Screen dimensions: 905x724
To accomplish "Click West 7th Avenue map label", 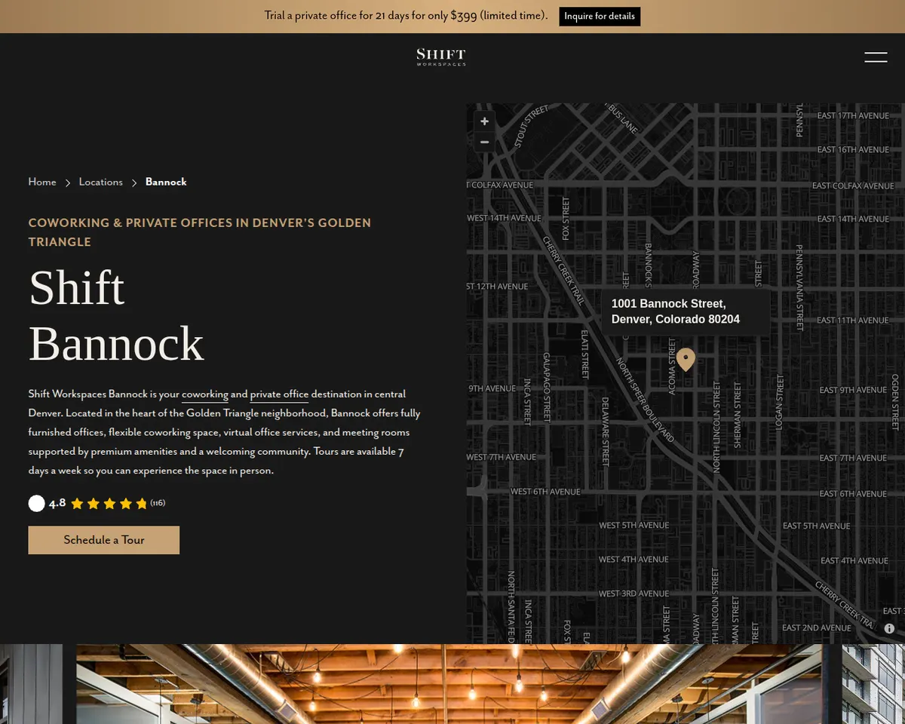I will tap(502, 457).
